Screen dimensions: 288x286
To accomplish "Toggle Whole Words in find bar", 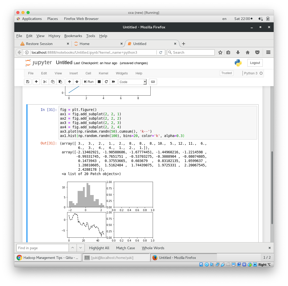I will (153, 248).
